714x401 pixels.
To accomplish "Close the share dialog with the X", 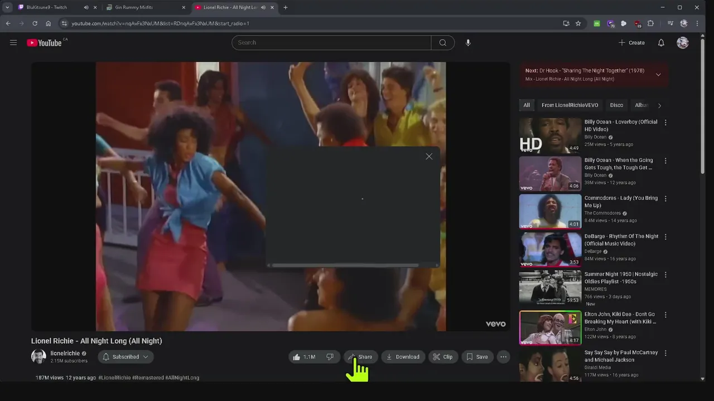I will coord(429,157).
